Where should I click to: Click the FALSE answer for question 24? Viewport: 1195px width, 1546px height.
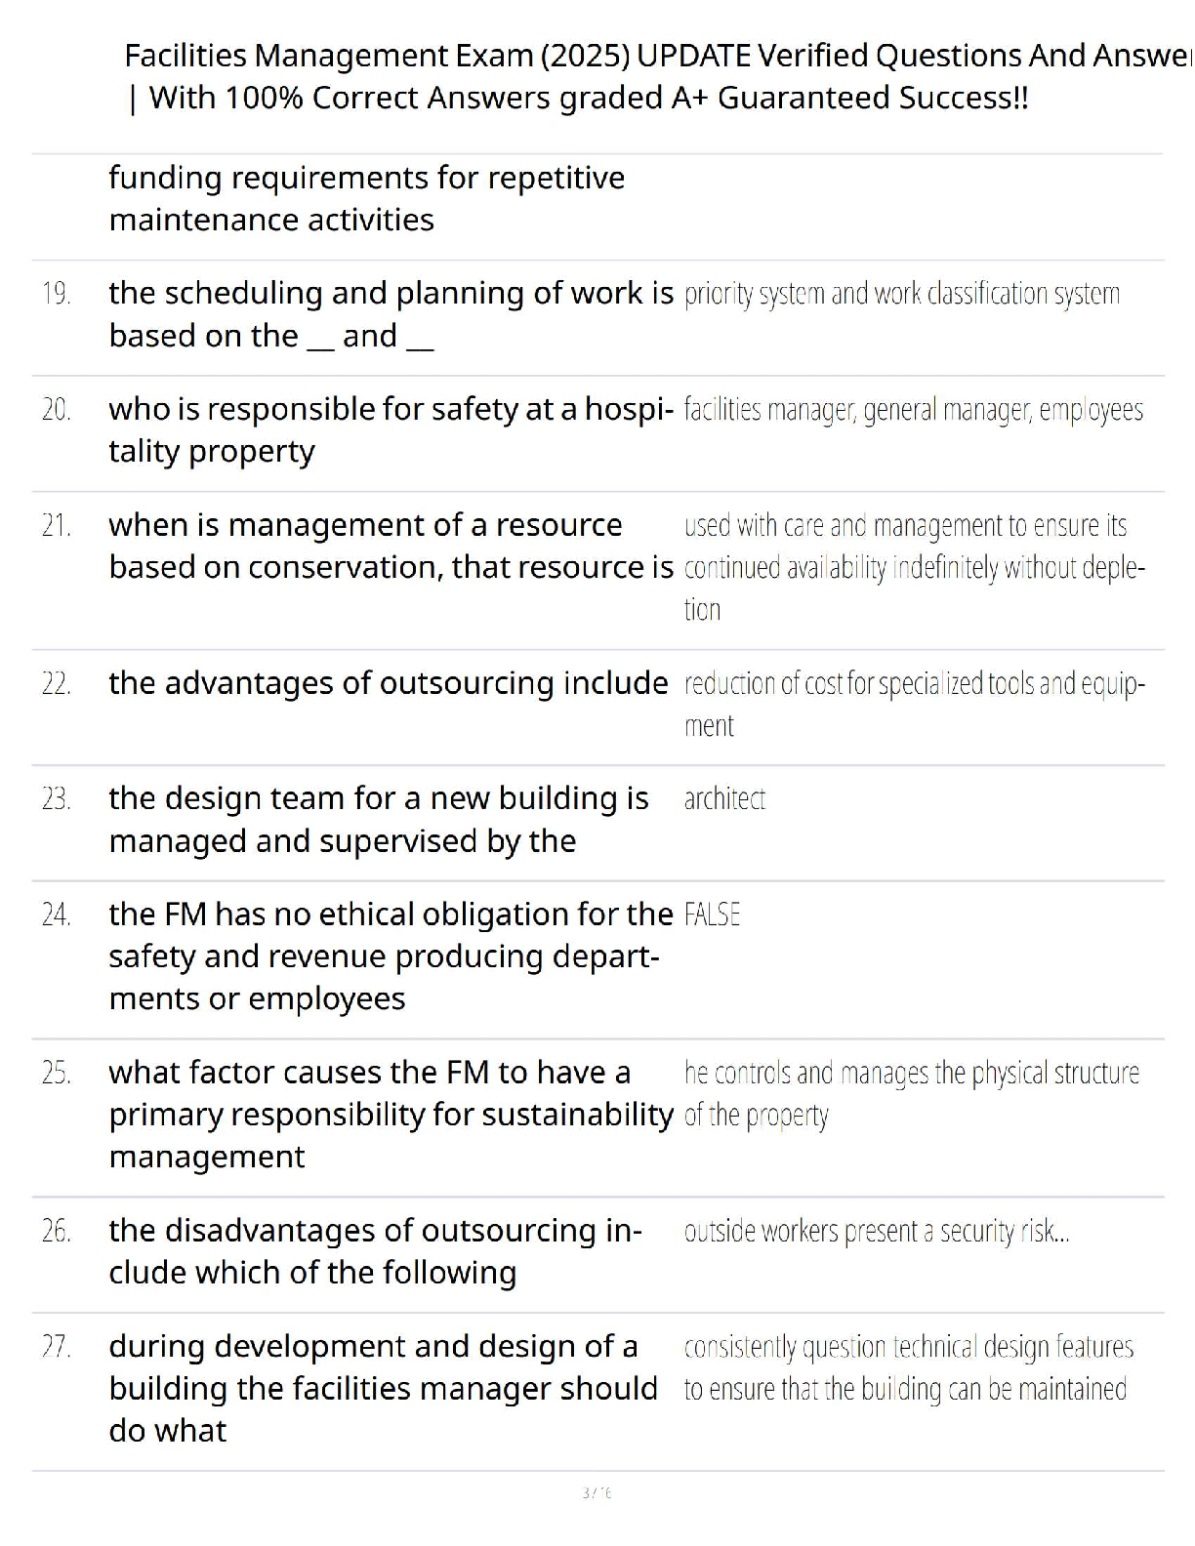coord(712,915)
